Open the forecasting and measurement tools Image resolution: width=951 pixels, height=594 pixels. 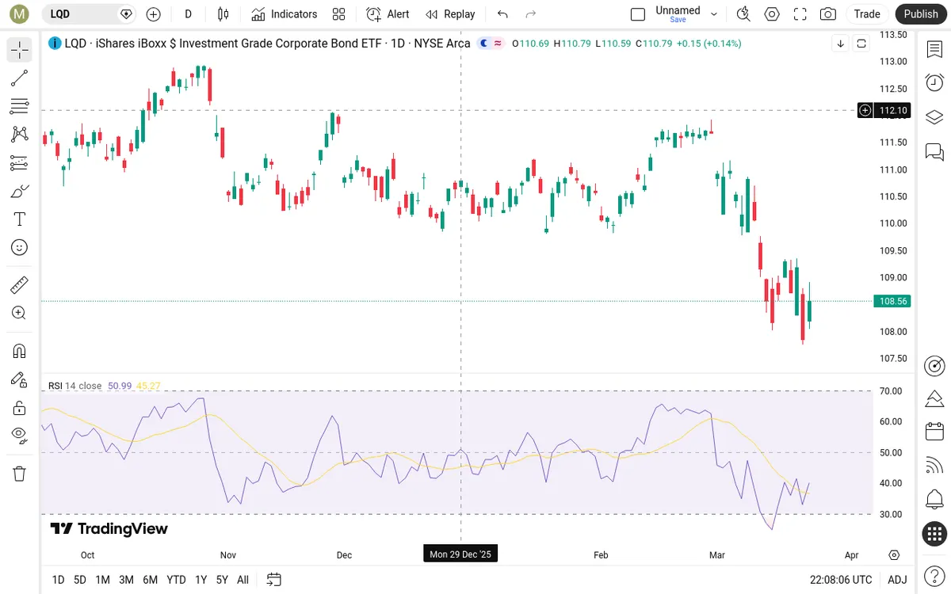[20, 163]
